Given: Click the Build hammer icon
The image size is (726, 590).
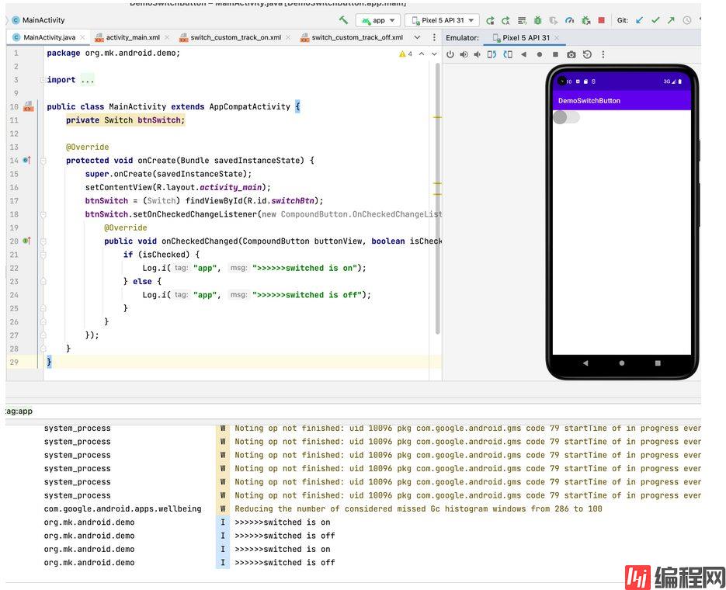Looking at the screenshot, I should 343,20.
